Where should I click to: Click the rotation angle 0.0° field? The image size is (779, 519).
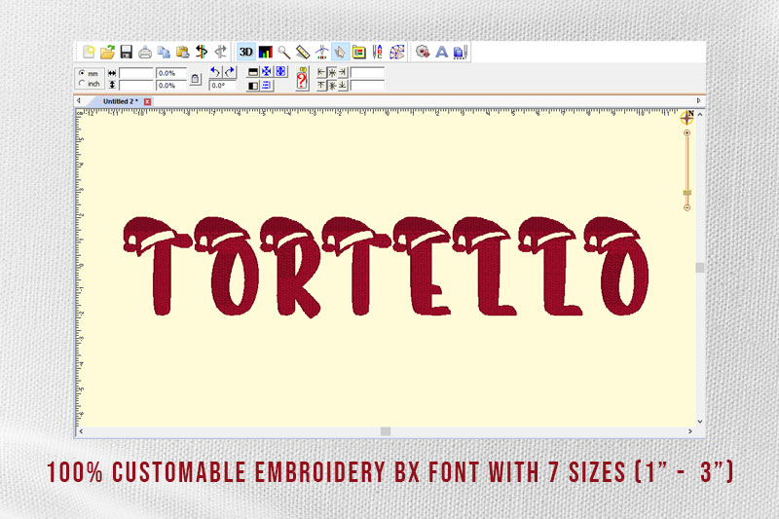[222, 86]
